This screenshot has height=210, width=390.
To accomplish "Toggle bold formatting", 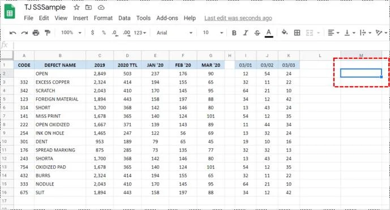I will (234, 33).
